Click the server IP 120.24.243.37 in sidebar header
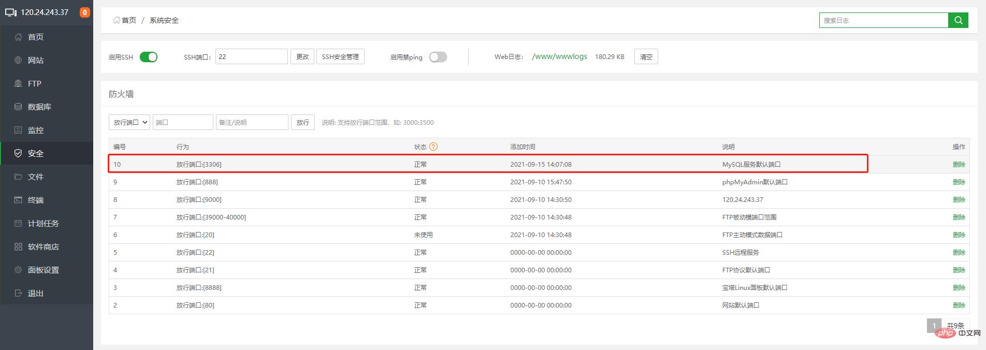 (45, 12)
